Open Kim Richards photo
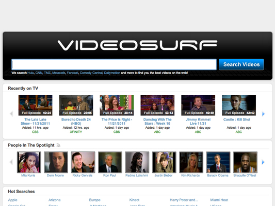 point(191,162)
